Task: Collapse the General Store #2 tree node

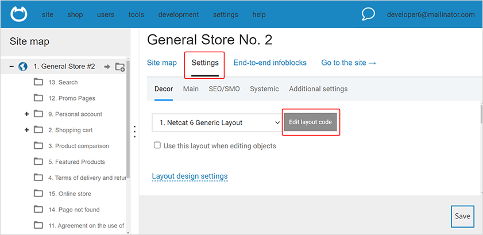Action: [x=11, y=66]
